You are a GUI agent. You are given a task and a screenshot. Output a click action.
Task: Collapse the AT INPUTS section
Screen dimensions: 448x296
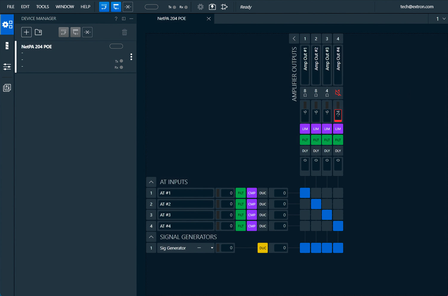coord(151,182)
